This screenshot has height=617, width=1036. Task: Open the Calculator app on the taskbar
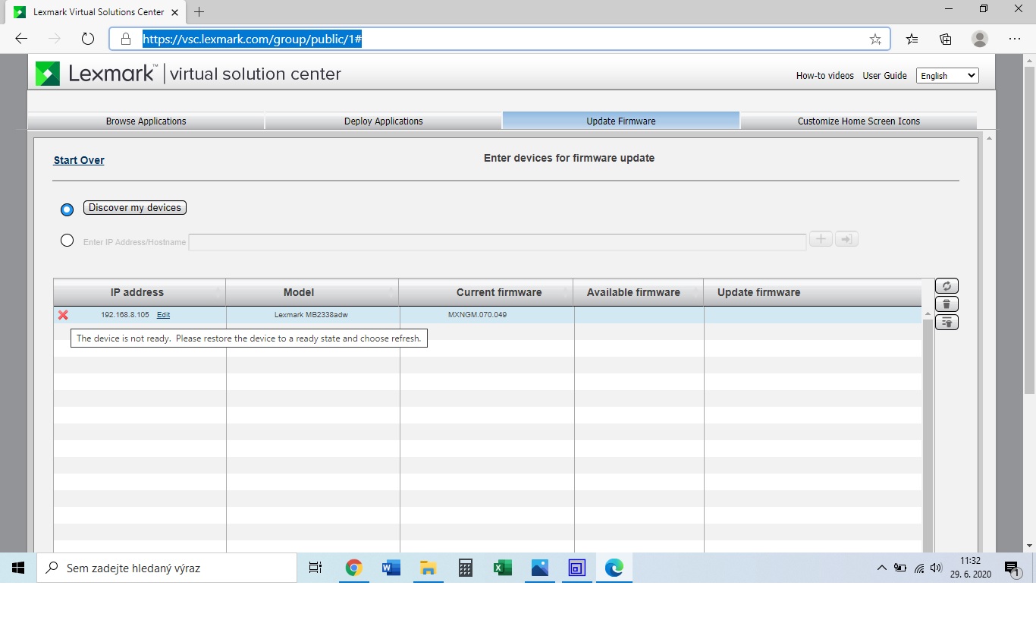465,568
